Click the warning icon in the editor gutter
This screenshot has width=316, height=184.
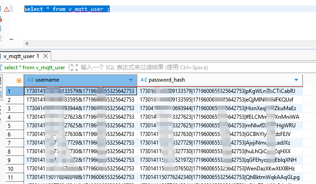[x=6, y=9]
